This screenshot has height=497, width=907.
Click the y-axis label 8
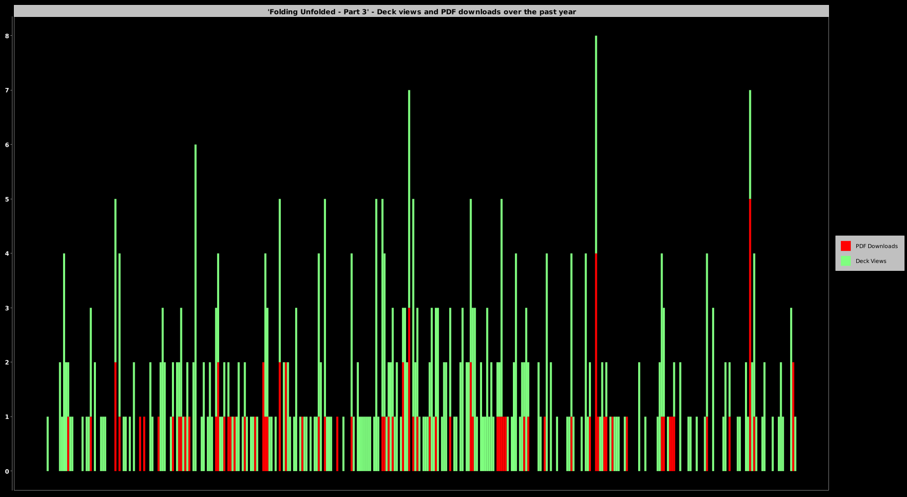click(x=7, y=36)
